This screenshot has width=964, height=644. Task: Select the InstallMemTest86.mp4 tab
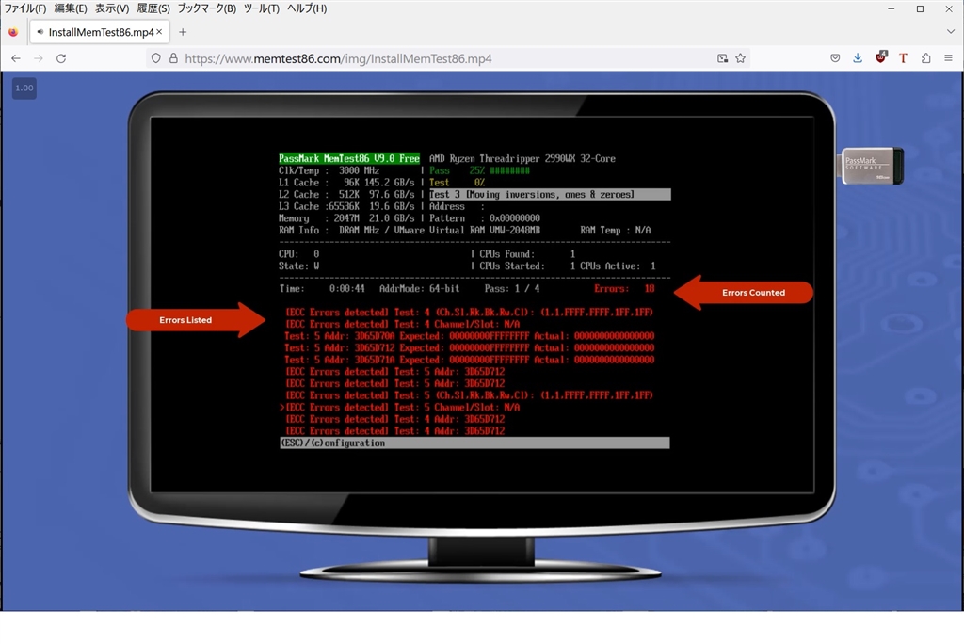point(100,32)
